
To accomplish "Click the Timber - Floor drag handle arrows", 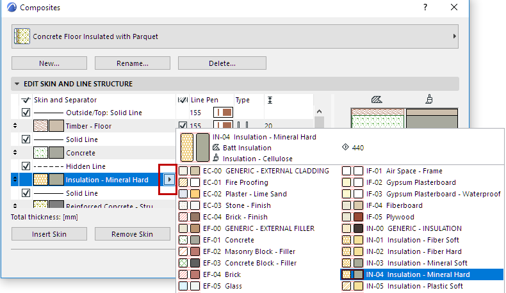I will pyautogui.click(x=15, y=126).
